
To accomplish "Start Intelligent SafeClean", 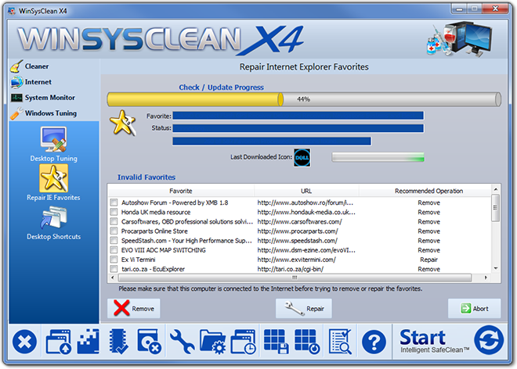I will coord(434,342).
